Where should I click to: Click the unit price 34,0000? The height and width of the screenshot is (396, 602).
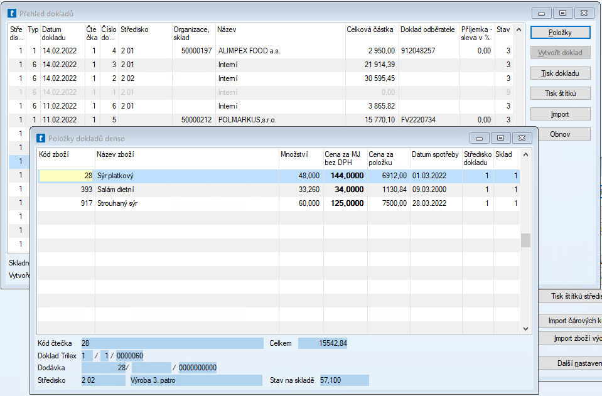click(349, 190)
